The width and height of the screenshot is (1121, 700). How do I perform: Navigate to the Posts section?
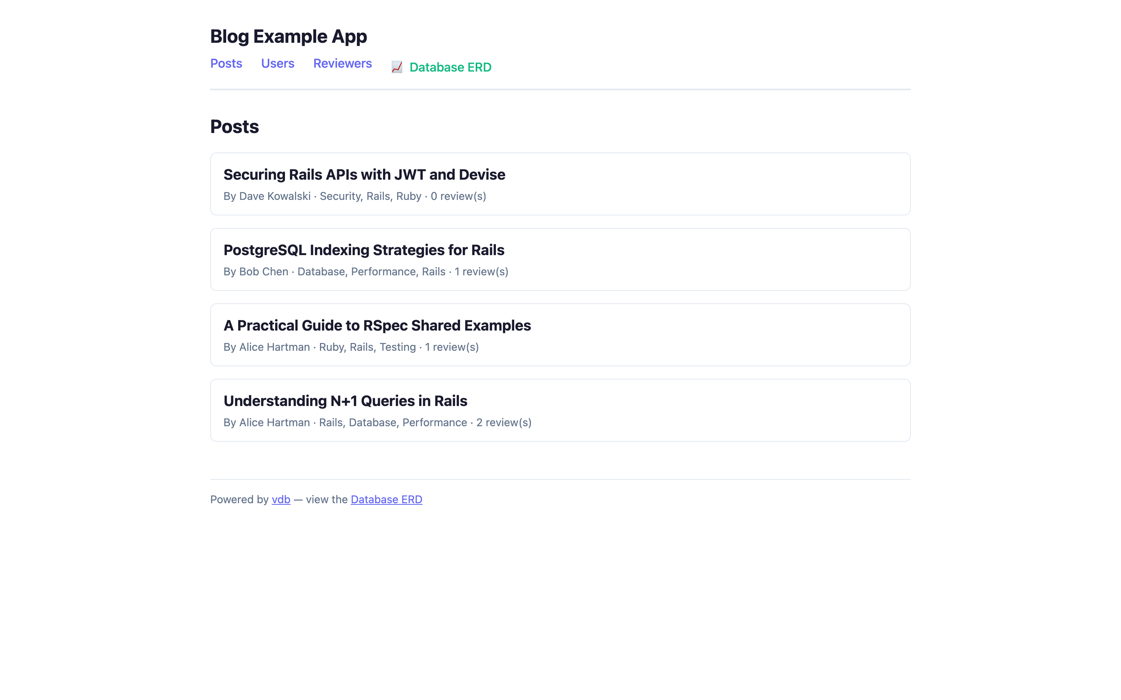tap(226, 63)
